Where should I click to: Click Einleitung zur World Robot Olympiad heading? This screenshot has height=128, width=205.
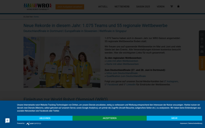(x=66, y=99)
